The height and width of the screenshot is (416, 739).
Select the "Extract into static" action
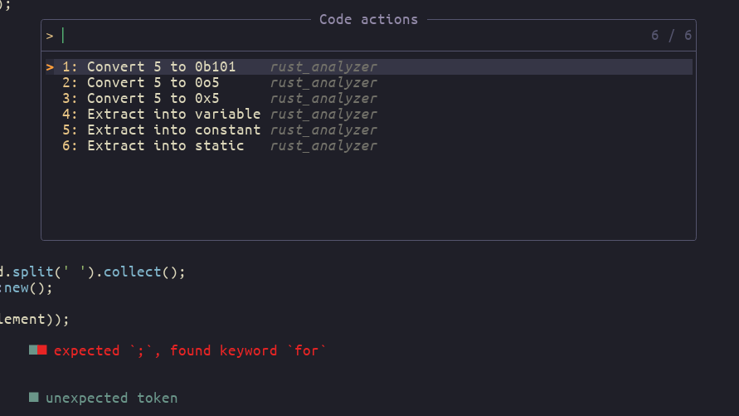coord(165,145)
